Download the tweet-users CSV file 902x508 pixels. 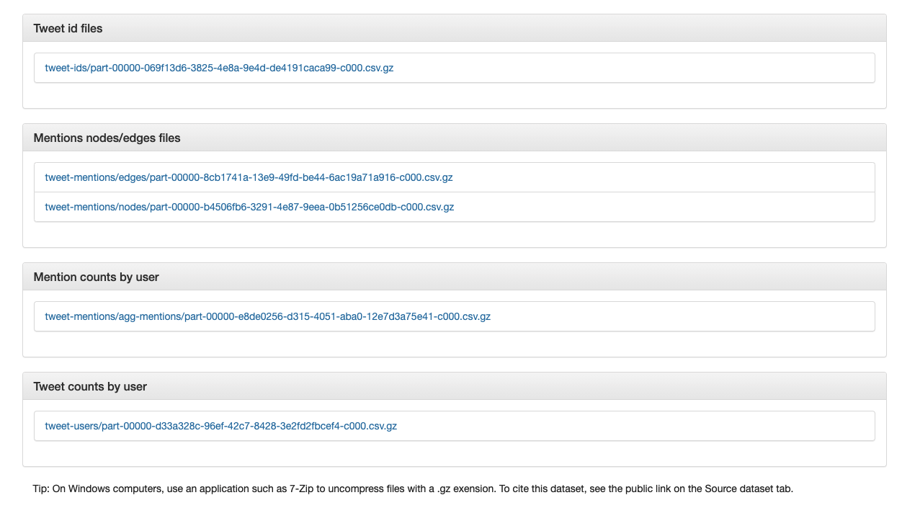click(x=221, y=426)
